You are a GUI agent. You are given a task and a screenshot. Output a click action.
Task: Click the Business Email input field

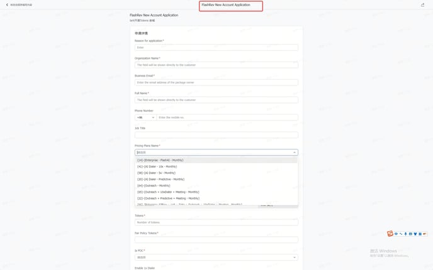coord(216,82)
